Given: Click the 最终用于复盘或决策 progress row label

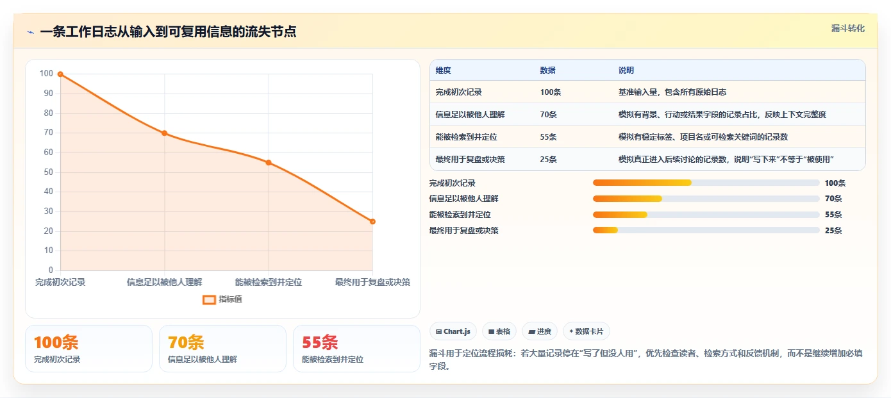Looking at the screenshot, I should (x=464, y=231).
